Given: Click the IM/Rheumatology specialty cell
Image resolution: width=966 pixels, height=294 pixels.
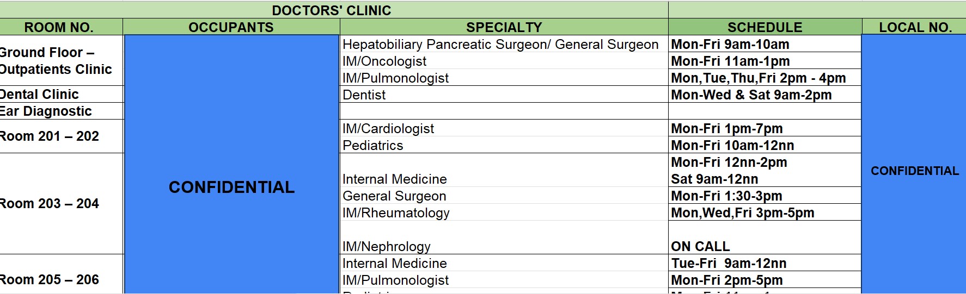Looking at the screenshot, I should point(396,213).
